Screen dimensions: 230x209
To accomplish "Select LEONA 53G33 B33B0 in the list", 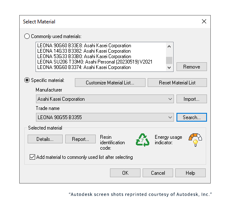I will click(x=101, y=56).
